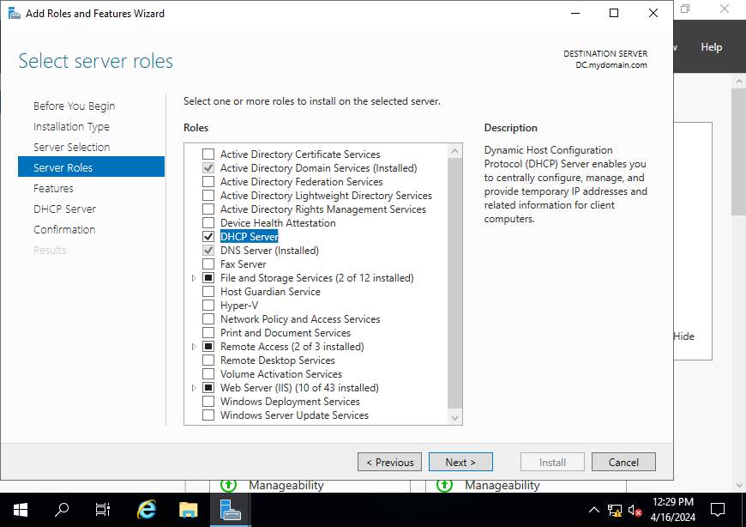
Task: Go to the Before You Begin step
Action: coord(75,106)
